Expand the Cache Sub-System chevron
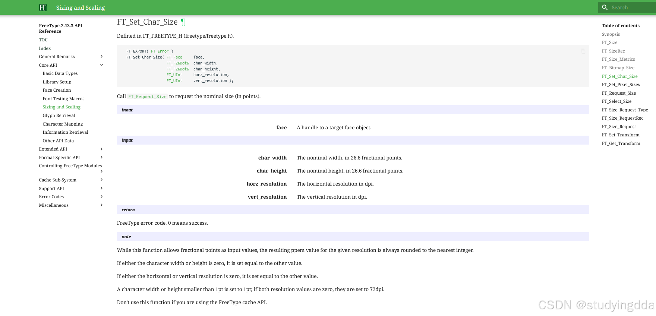Screen dimensions: 656x316 click(x=101, y=180)
